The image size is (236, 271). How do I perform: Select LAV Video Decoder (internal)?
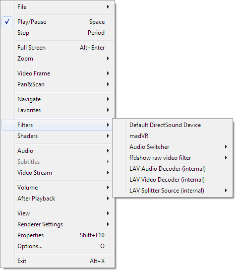point(173,179)
